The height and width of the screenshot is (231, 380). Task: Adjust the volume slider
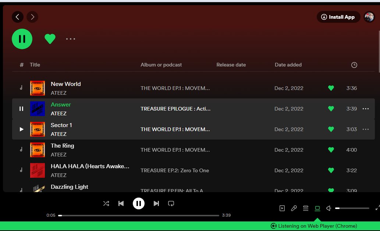(x=352, y=208)
